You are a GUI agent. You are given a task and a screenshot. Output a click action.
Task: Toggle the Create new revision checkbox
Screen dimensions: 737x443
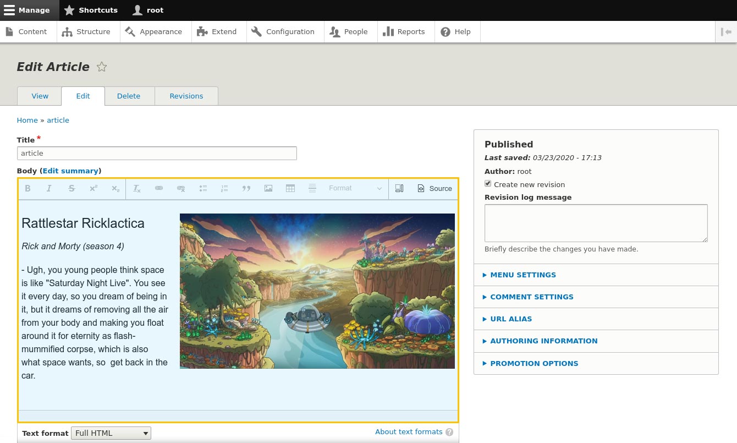point(488,184)
